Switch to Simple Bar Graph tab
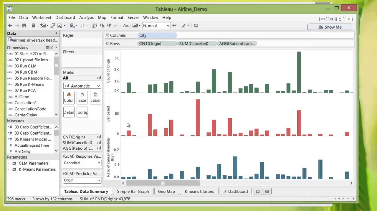 133,192
